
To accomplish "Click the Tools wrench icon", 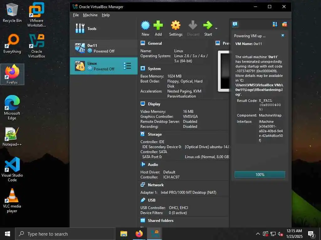I will point(80,28).
